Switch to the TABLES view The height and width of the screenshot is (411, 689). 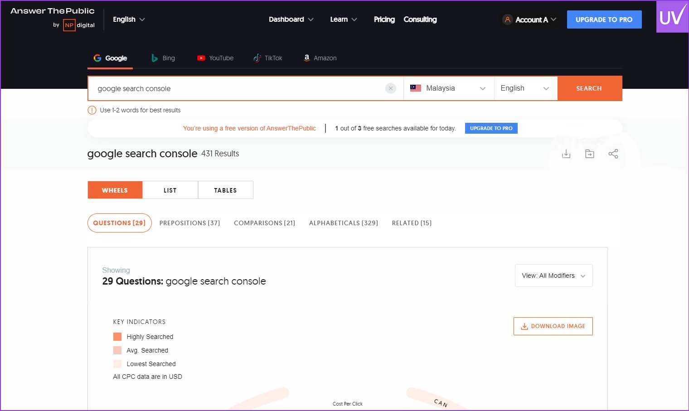(226, 190)
